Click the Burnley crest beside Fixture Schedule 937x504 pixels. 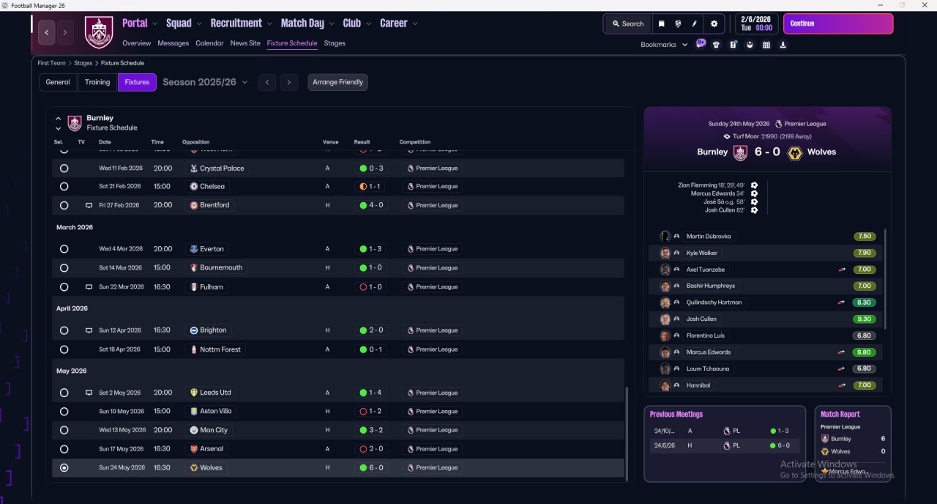75,122
